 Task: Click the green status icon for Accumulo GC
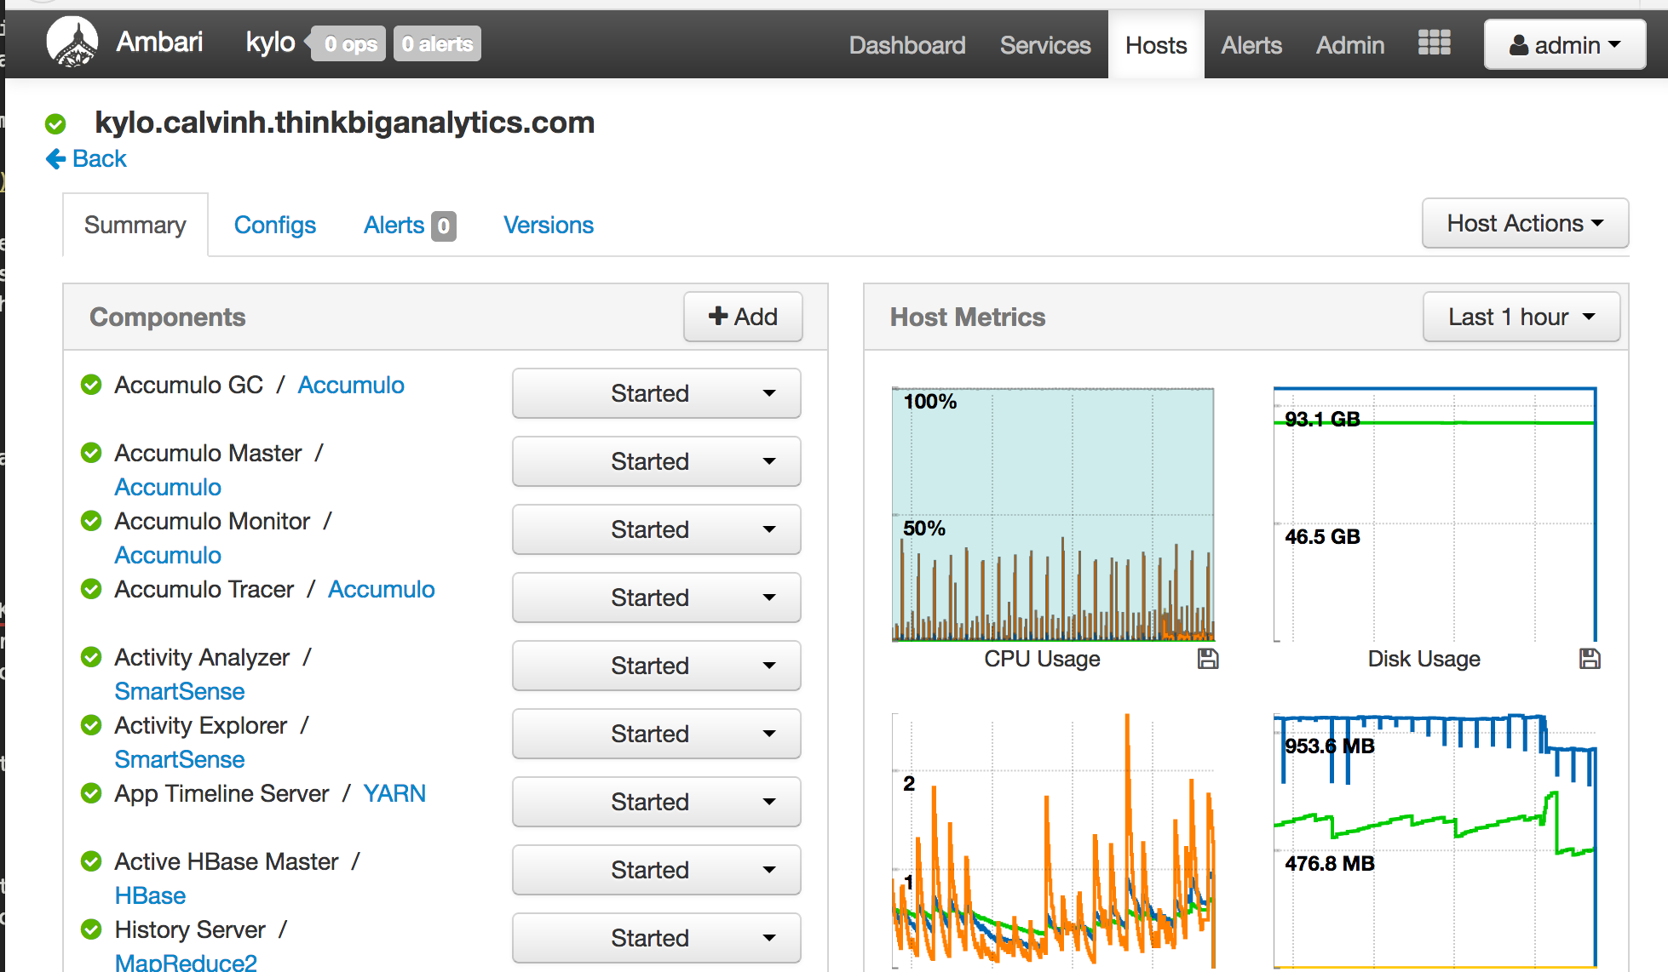[x=91, y=385]
